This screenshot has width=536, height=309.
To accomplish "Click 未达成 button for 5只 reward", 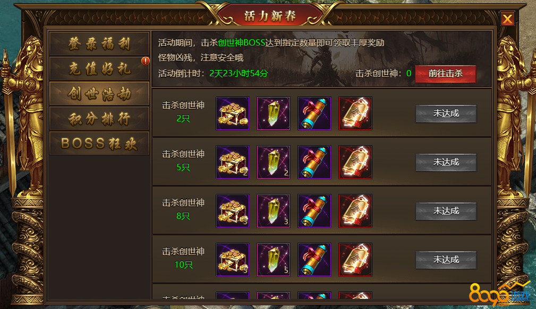I will click(446, 162).
